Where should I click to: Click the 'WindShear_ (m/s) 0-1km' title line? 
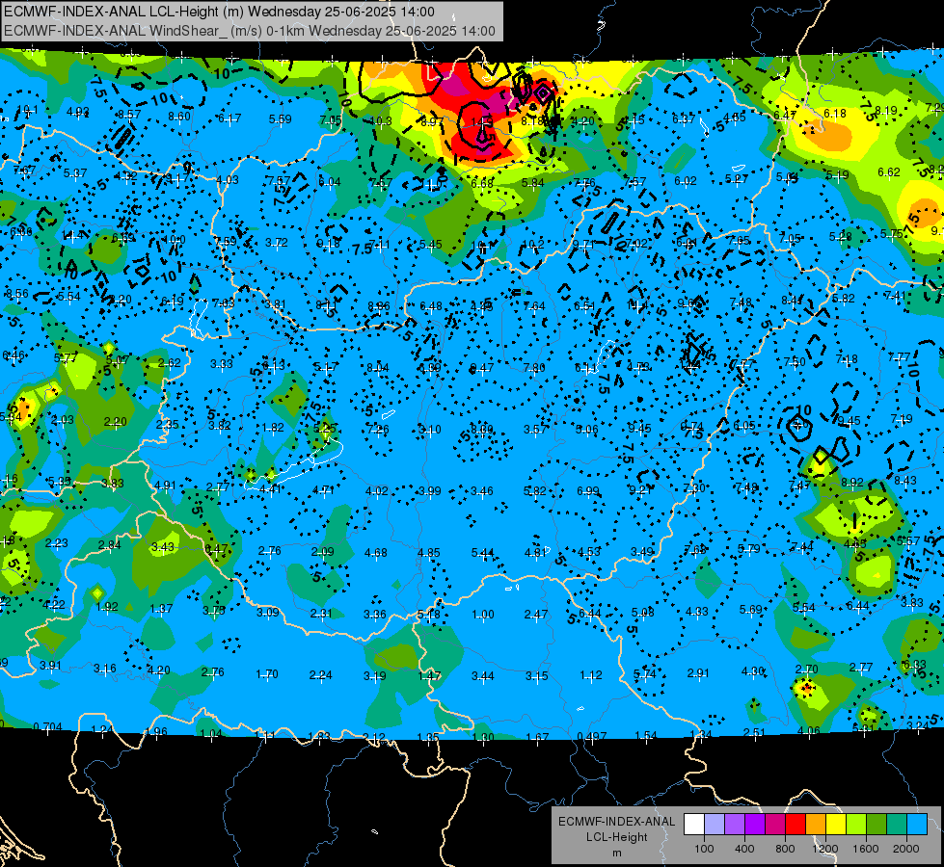point(249,31)
